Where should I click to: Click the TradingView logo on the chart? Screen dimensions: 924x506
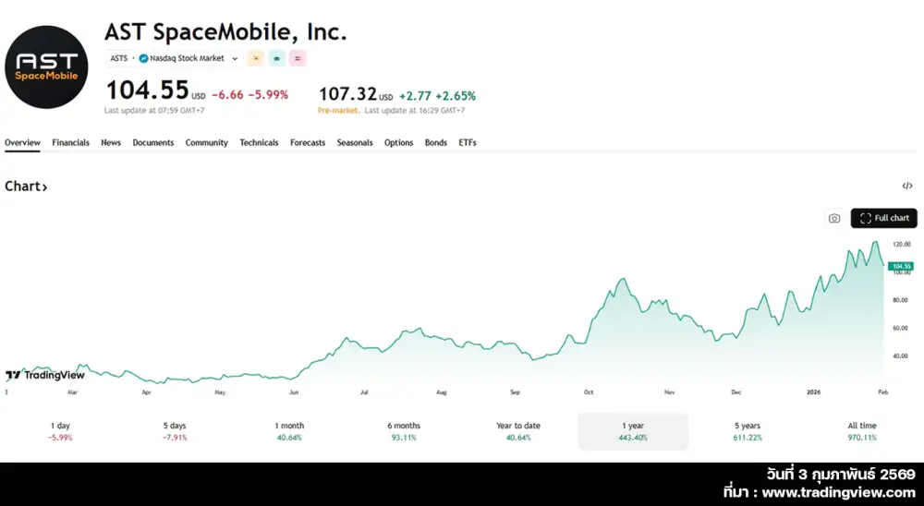tap(44, 375)
